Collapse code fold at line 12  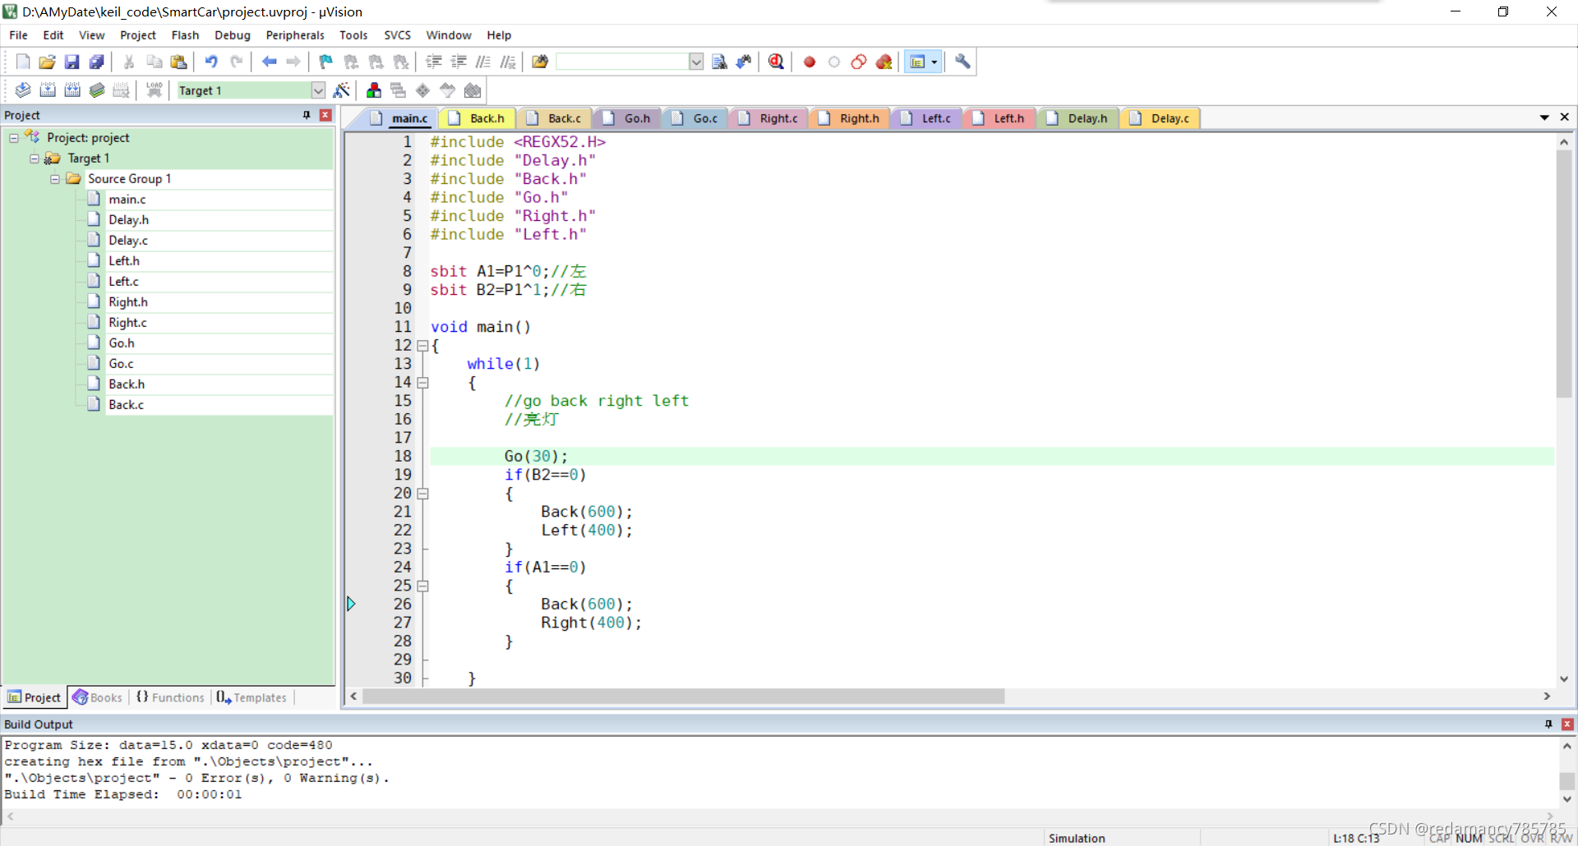(x=422, y=346)
